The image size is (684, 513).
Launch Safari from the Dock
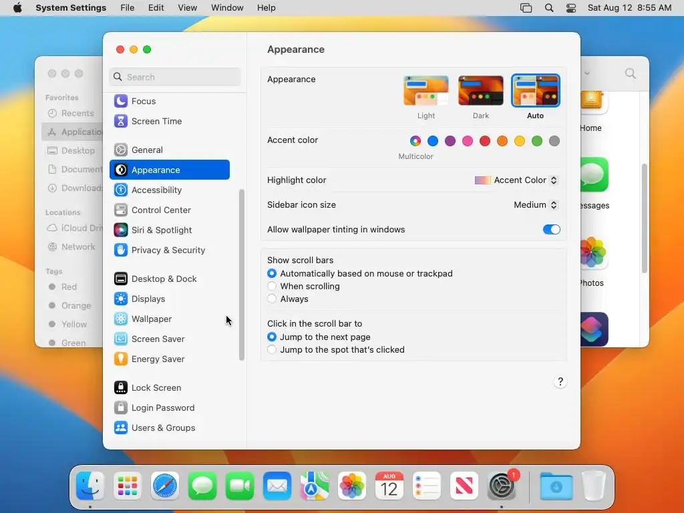pyautogui.click(x=165, y=486)
